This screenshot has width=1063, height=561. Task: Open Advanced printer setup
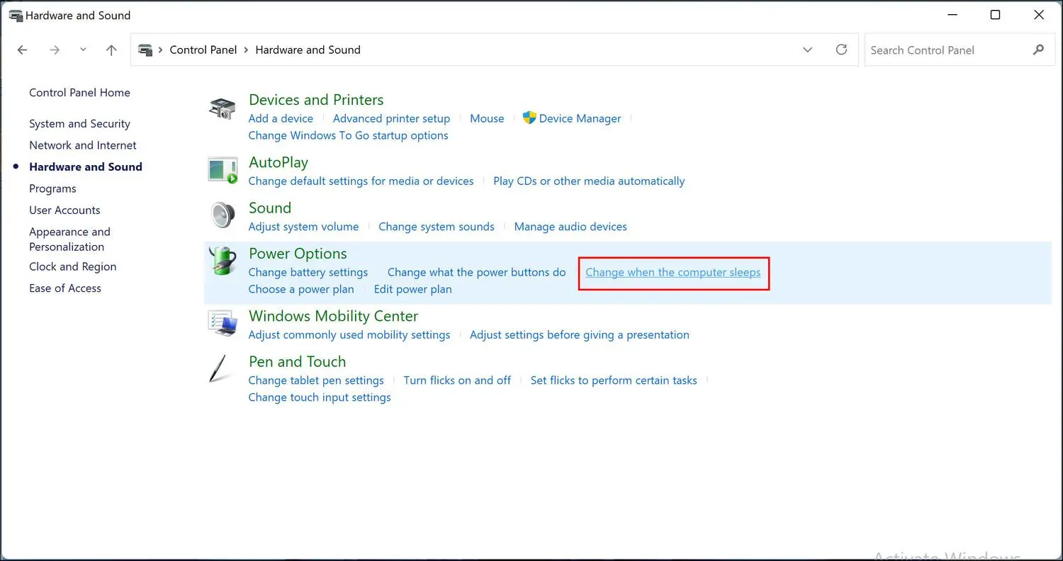pos(391,119)
